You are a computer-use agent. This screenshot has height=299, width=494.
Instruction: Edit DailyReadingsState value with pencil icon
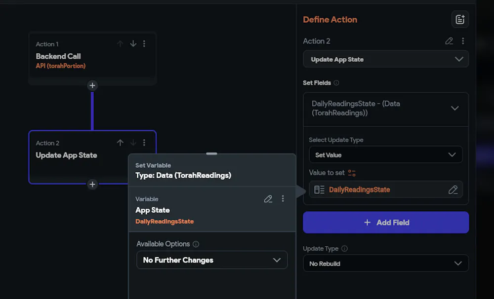point(453,190)
